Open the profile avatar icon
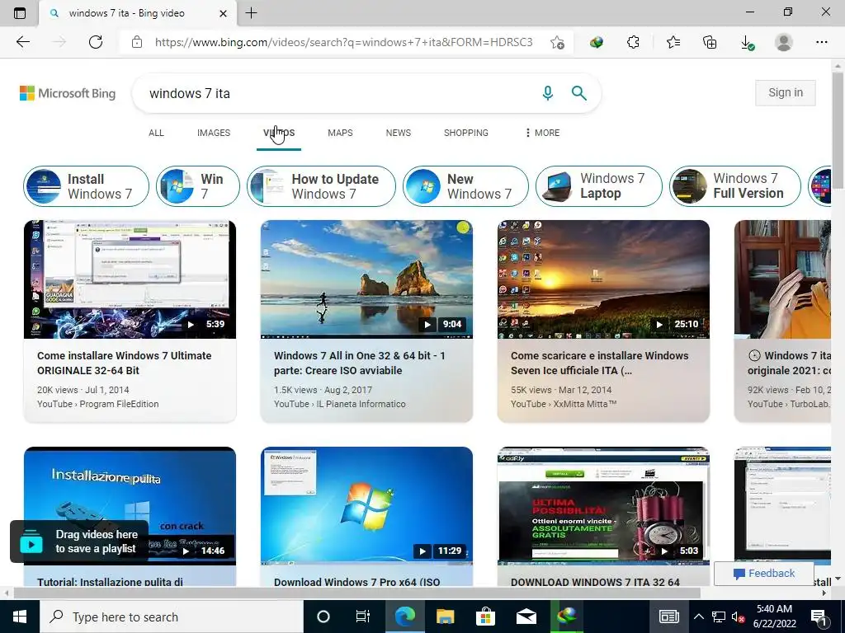This screenshot has height=633, width=845. pos(783,42)
